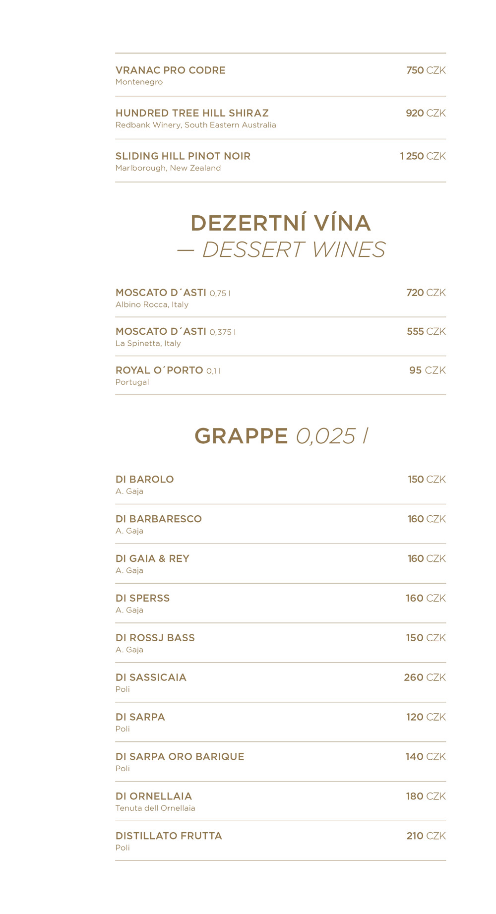This screenshot has height=914, width=496.
Task: Pick Di Sarpa Oro Barique
Action: pyautogui.click(x=281, y=762)
